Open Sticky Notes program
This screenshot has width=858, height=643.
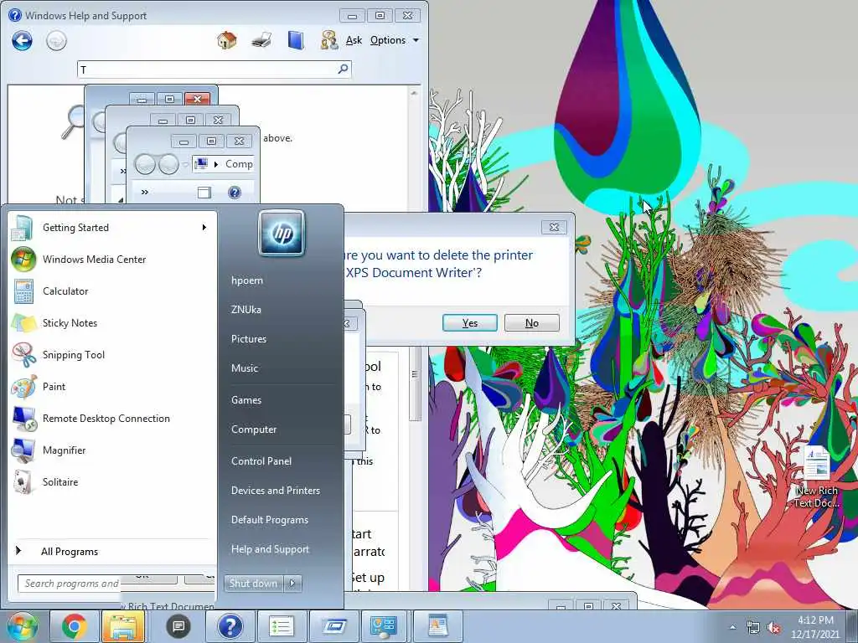(112, 322)
